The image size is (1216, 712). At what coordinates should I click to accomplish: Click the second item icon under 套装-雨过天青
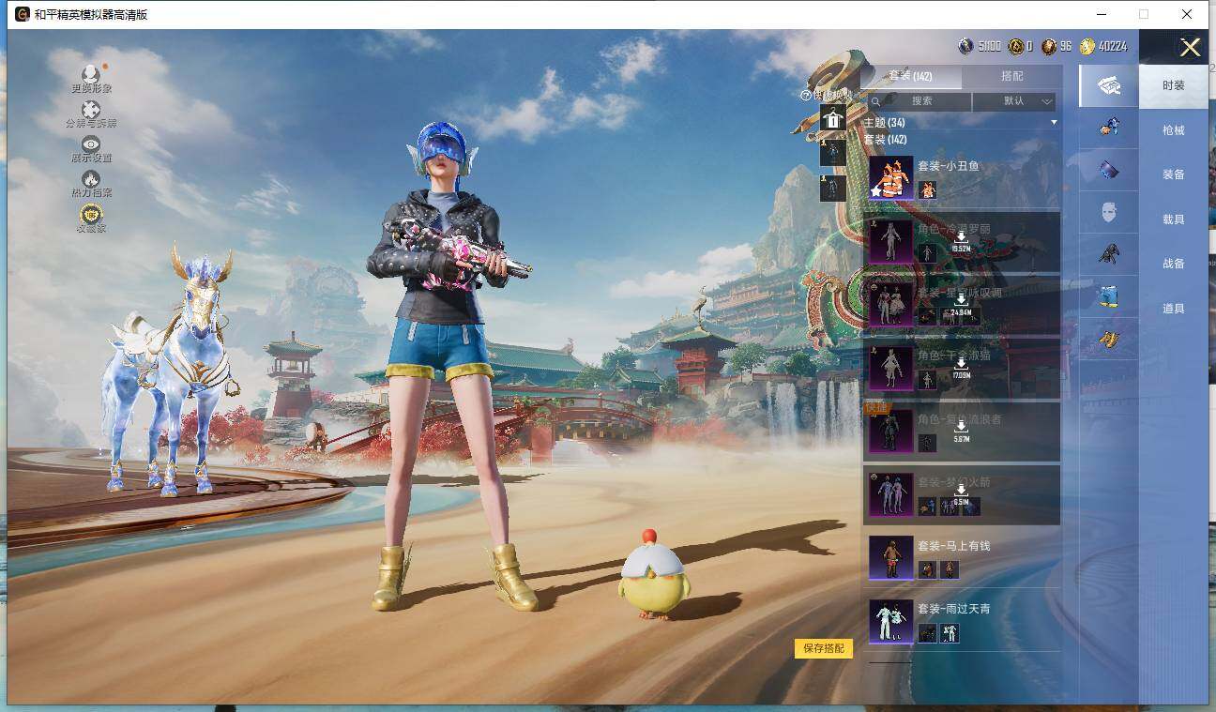click(950, 633)
